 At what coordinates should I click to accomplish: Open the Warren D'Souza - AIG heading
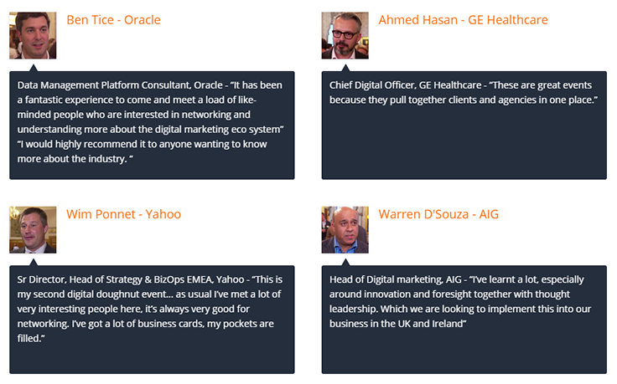[x=438, y=214]
